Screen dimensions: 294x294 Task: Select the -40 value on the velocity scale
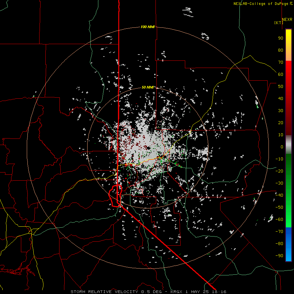[x=279, y=195]
